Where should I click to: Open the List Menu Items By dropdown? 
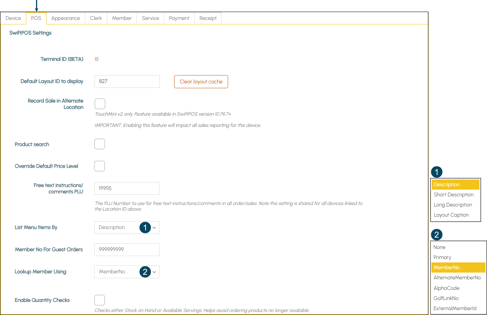127,228
